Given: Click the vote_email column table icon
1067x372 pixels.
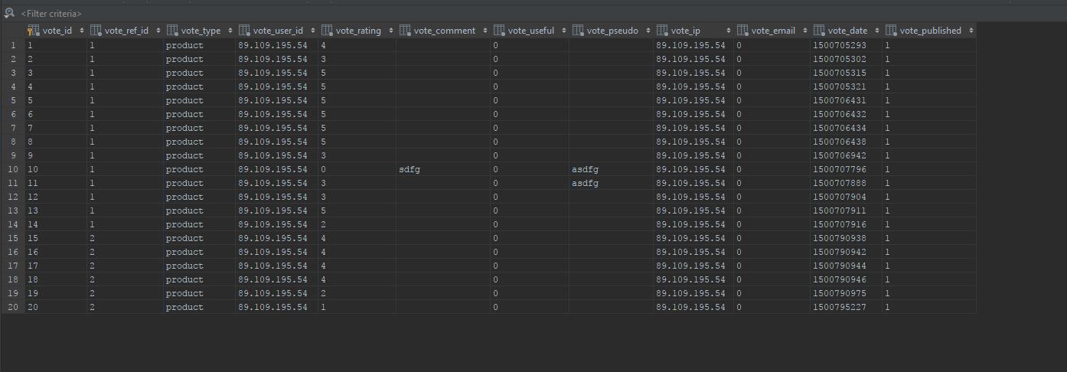Looking at the screenshot, I should 742,31.
